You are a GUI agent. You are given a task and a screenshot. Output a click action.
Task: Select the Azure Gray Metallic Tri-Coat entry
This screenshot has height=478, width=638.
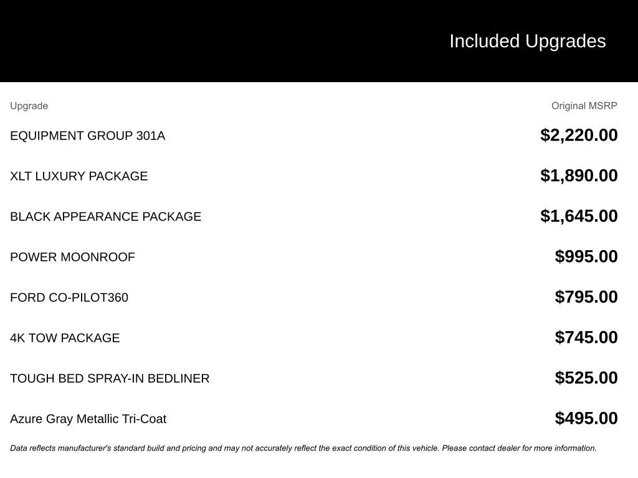[x=88, y=419]
